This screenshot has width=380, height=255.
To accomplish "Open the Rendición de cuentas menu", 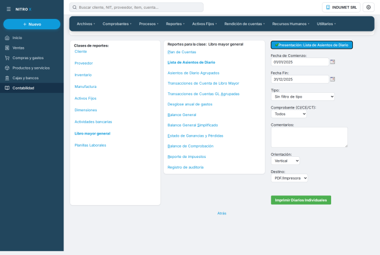I will 244,24.
